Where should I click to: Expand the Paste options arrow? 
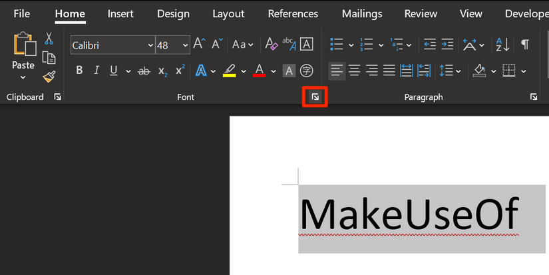23,77
